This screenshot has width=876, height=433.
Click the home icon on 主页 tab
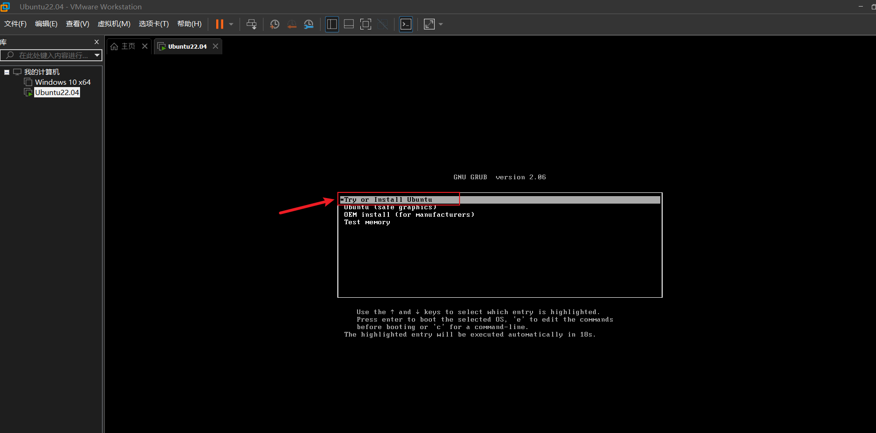click(114, 46)
